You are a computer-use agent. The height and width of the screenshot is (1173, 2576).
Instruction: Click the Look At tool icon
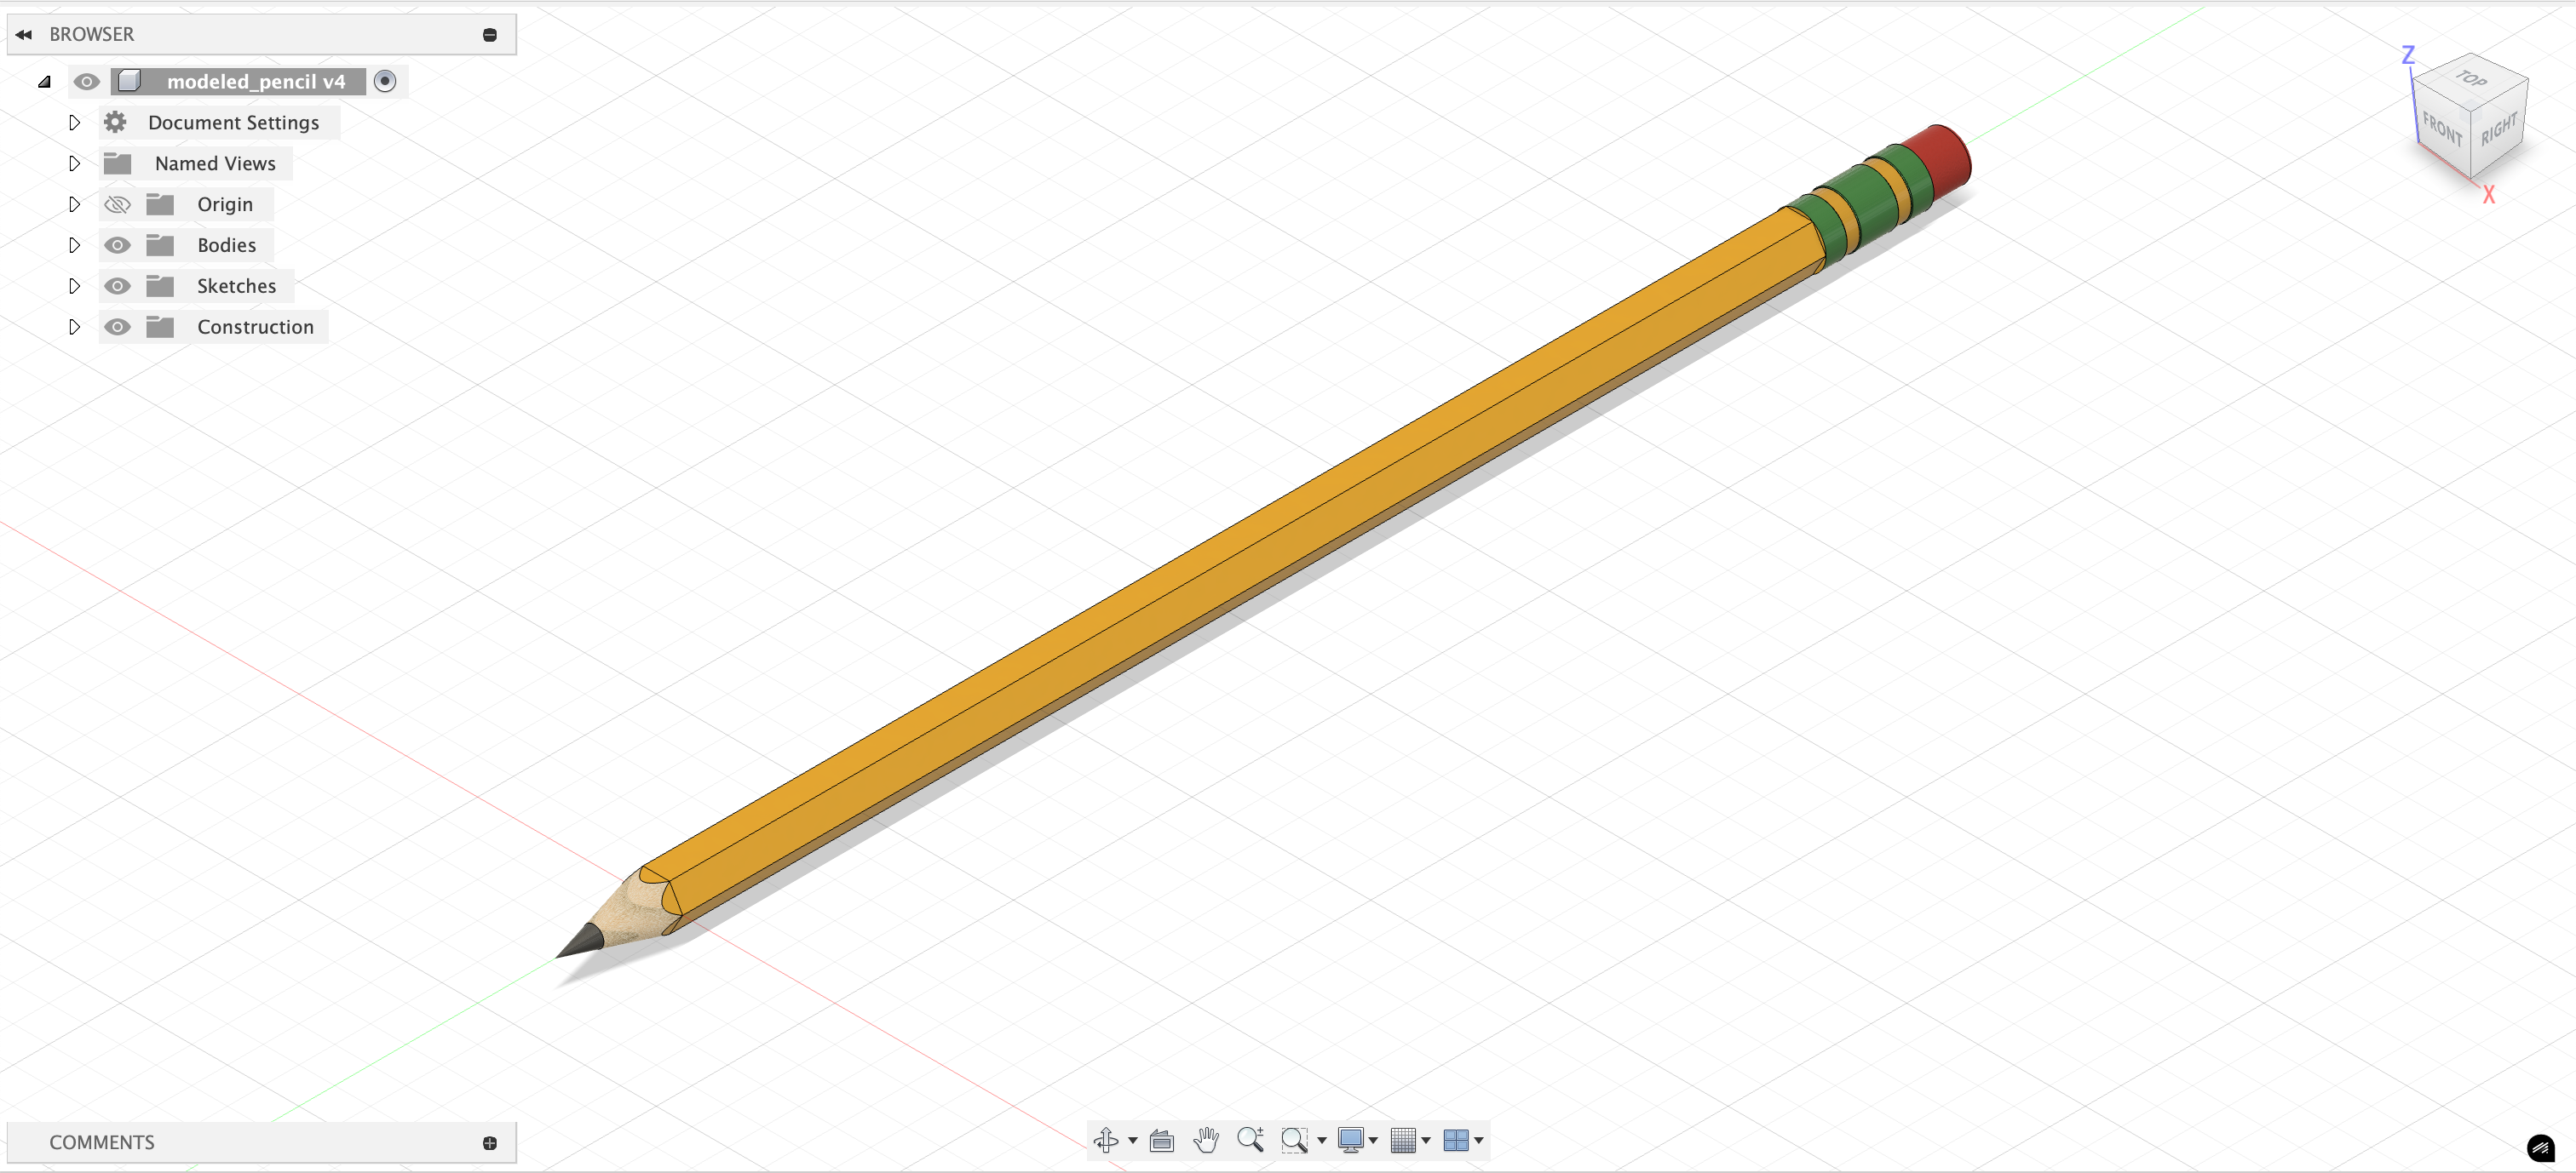[1161, 1140]
